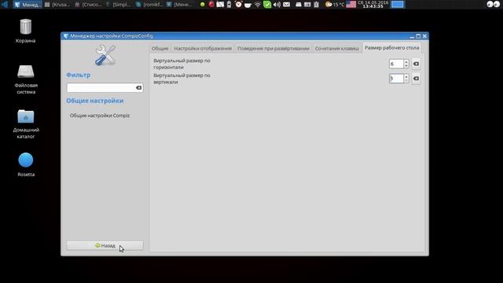This screenshot has height=283, width=503.
Task: Select the Размер рабочего стола tab
Action: click(391, 47)
